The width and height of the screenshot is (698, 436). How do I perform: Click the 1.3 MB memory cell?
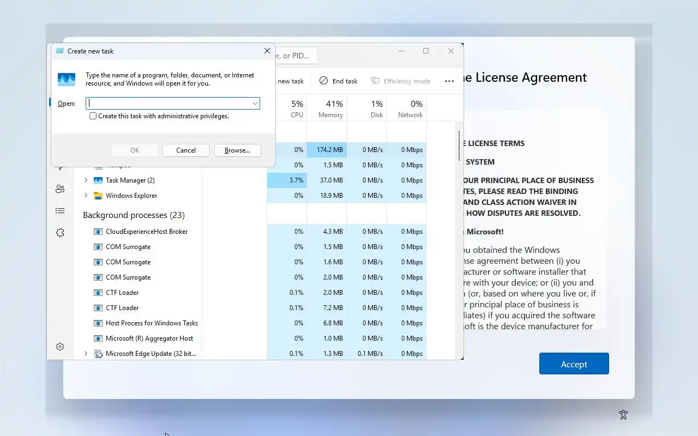pyautogui.click(x=327, y=354)
